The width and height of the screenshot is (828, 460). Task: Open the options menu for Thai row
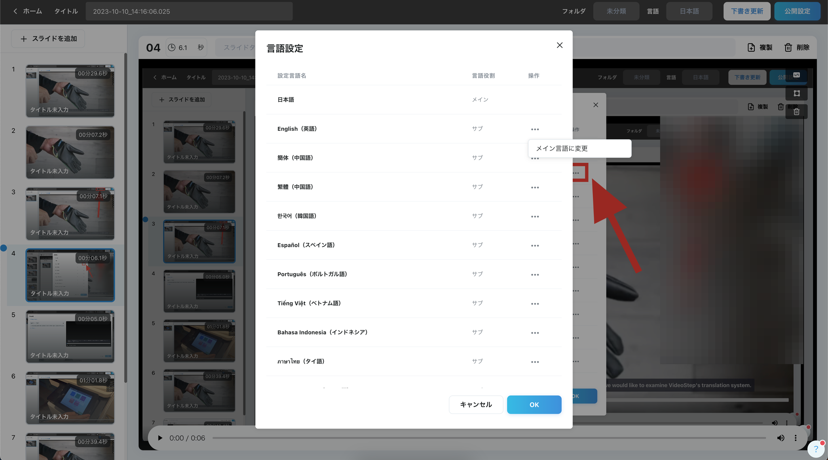click(534, 362)
